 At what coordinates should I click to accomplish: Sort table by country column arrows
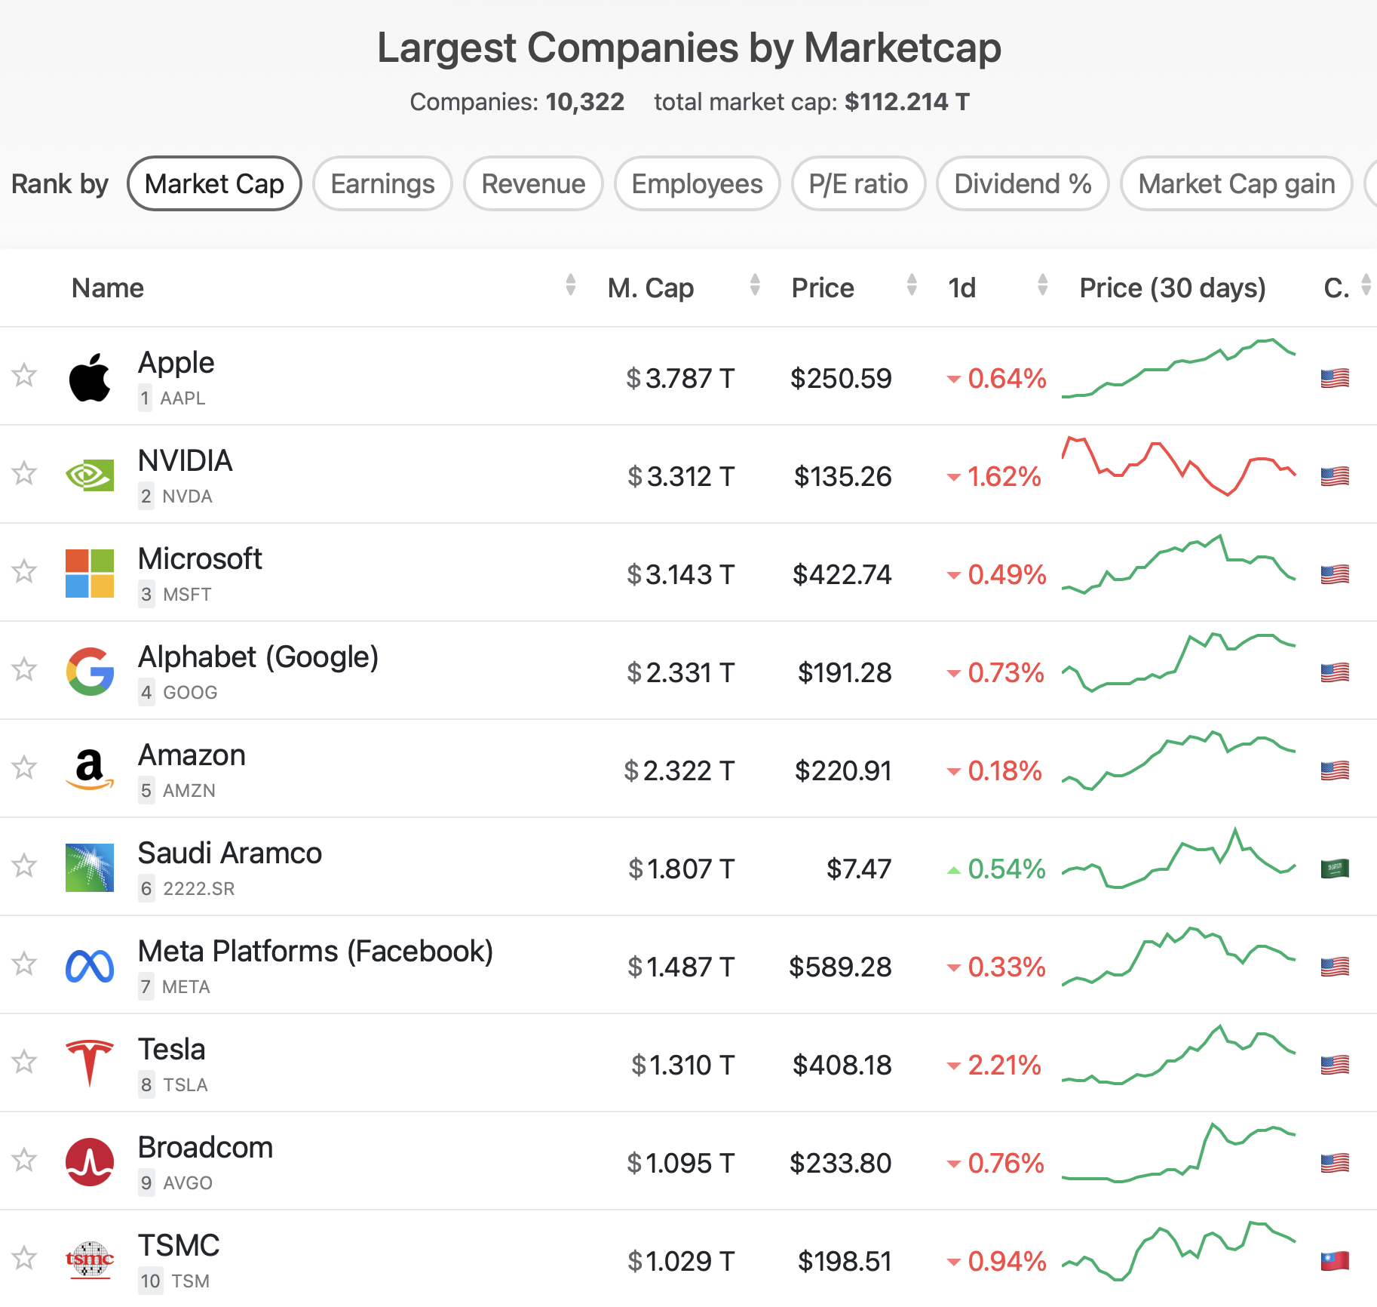(1366, 285)
